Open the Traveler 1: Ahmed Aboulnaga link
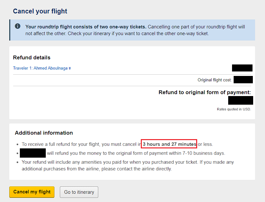Image resolution: width=265 pixels, height=202 pixels. click(x=40, y=68)
